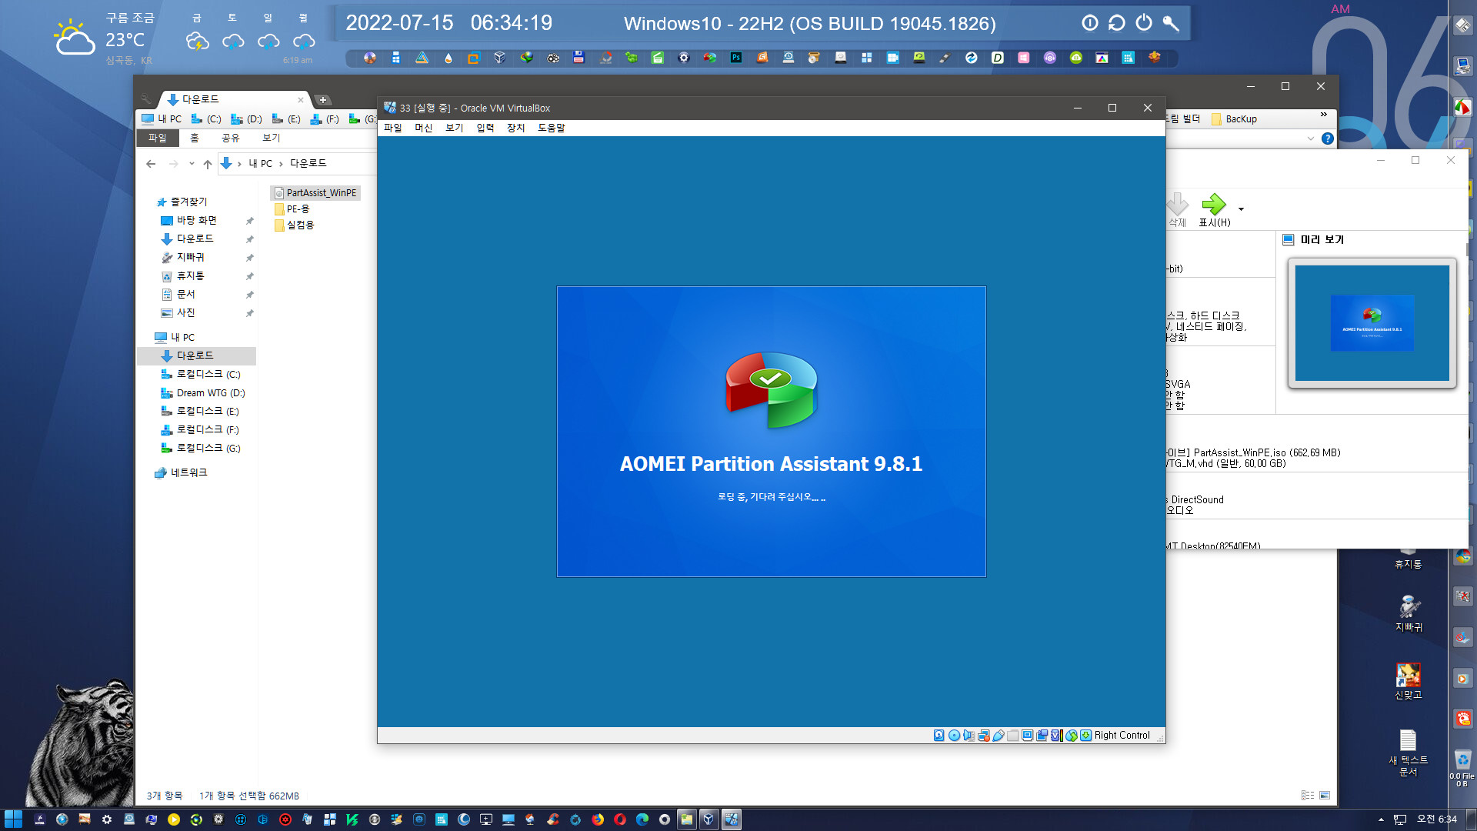Click the hard disk activity icon in VM status bar

(x=939, y=736)
